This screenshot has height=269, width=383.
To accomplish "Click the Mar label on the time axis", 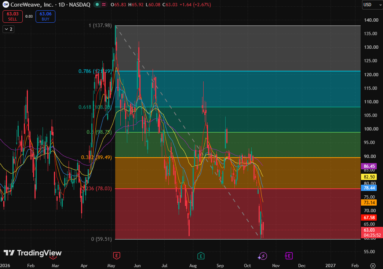I will (55, 266).
